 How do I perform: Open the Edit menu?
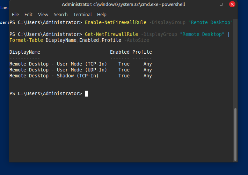(x=28, y=14)
